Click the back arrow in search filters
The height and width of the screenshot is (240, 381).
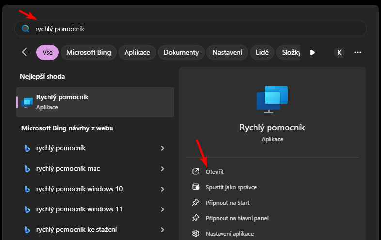point(26,52)
